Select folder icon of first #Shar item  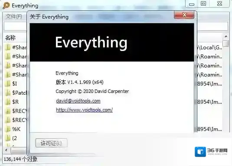click(7, 48)
